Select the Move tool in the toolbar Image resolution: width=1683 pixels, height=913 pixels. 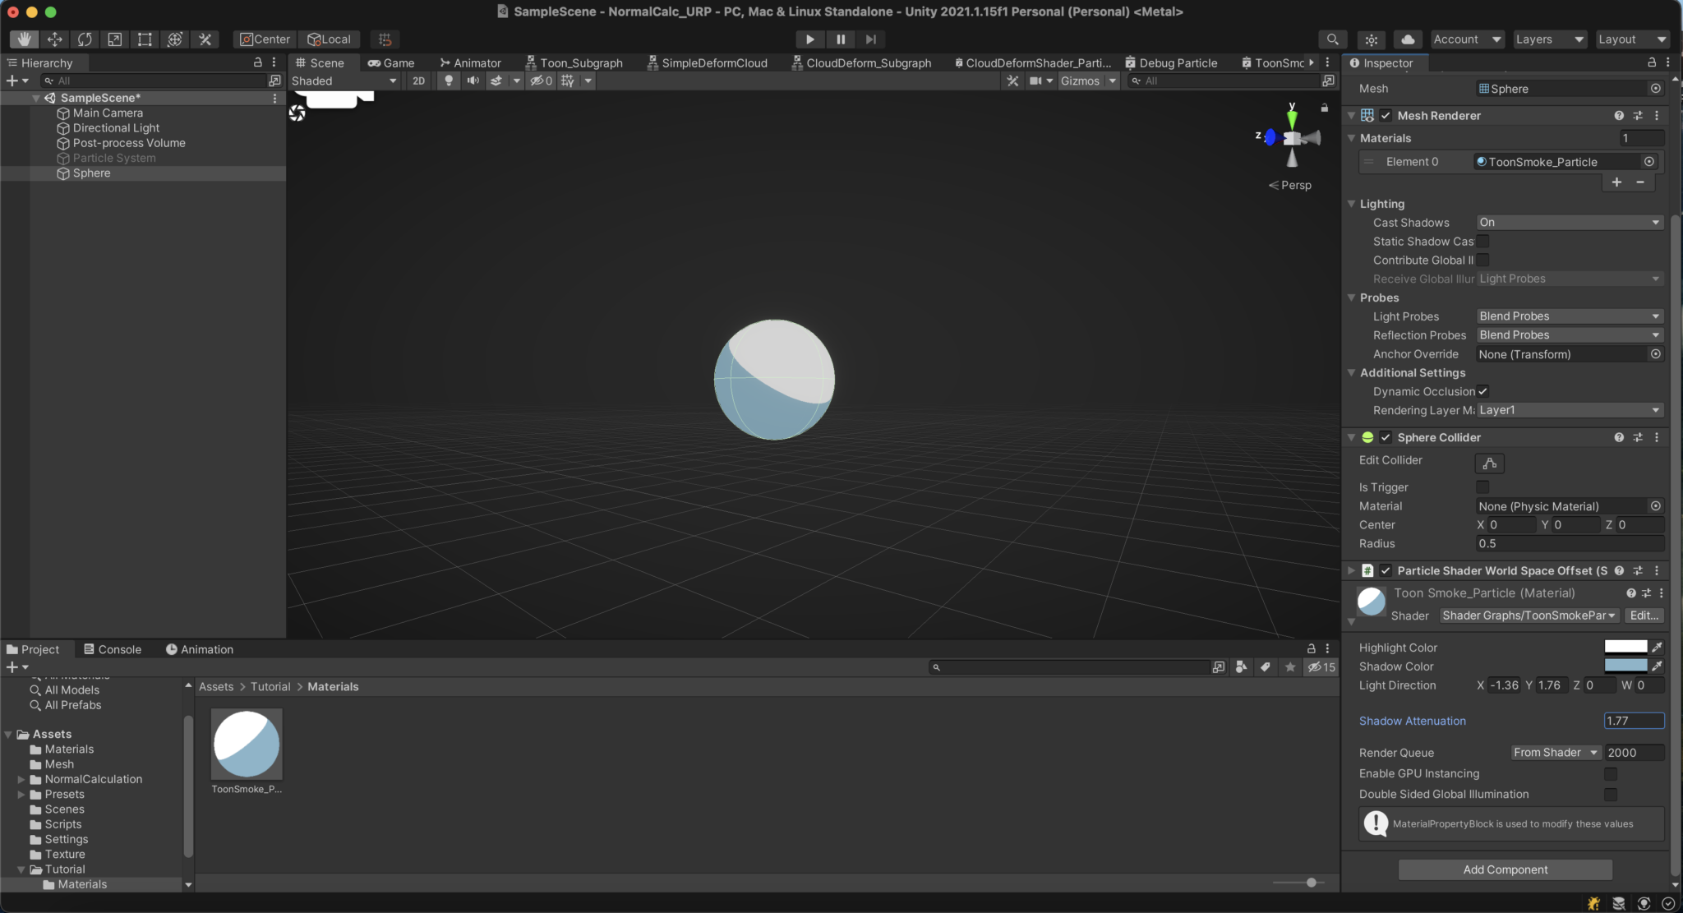pyautogui.click(x=54, y=39)
